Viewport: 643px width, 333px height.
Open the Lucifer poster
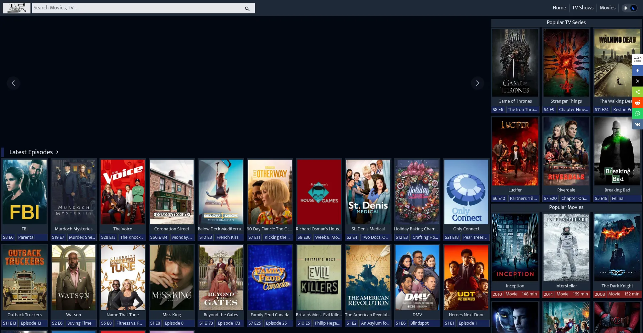515,152
